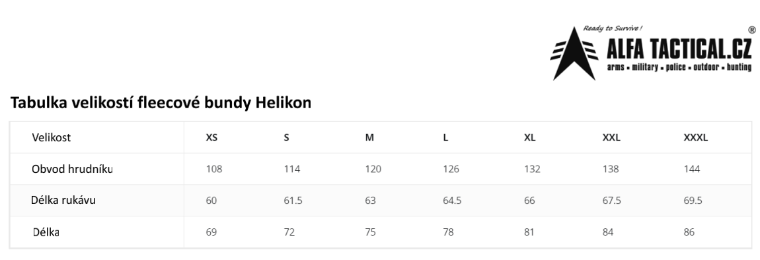Image resolution: width=760 pixels, height=260 pixels.
Task: Click the Velikost header cell
Action: pyautogui.click(x=52, y=137)
